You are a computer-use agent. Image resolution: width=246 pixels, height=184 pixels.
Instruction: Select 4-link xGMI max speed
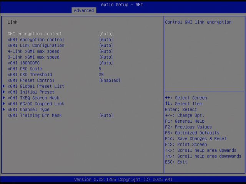click(x=33, y=51)
